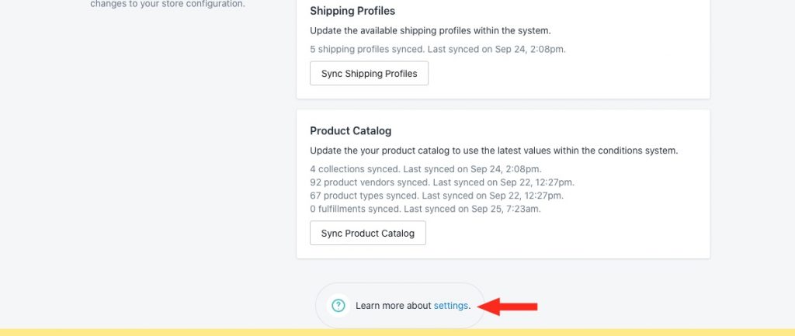Click the '5 shipping profiles synced' status line
Viewport: 795px width, 336px height.
[438, 49]
